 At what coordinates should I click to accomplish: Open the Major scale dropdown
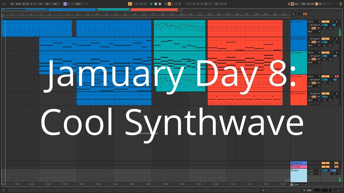[81, 4]
